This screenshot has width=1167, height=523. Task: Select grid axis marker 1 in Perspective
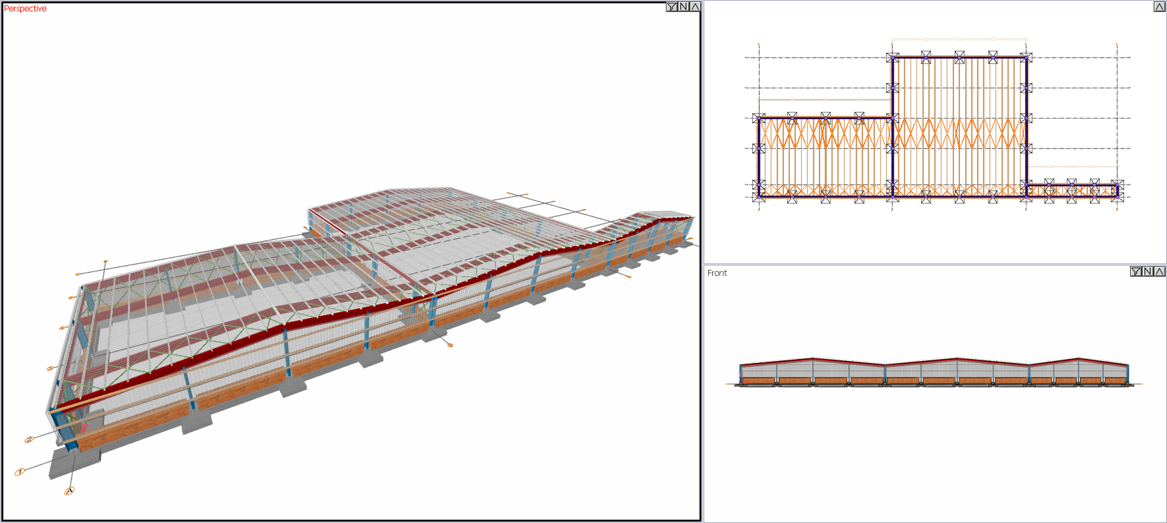(x=20, y=472)
